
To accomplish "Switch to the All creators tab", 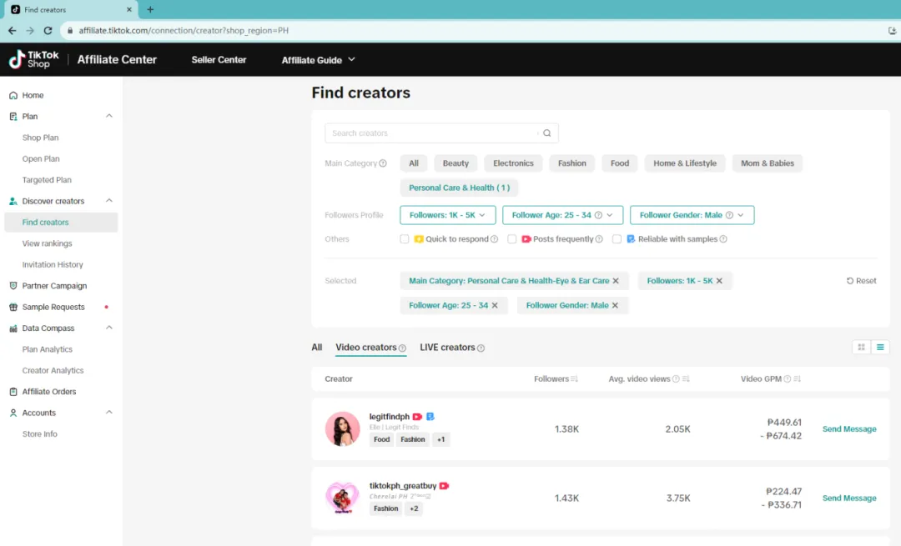I will pyautogui.click(x=317, y=348).
